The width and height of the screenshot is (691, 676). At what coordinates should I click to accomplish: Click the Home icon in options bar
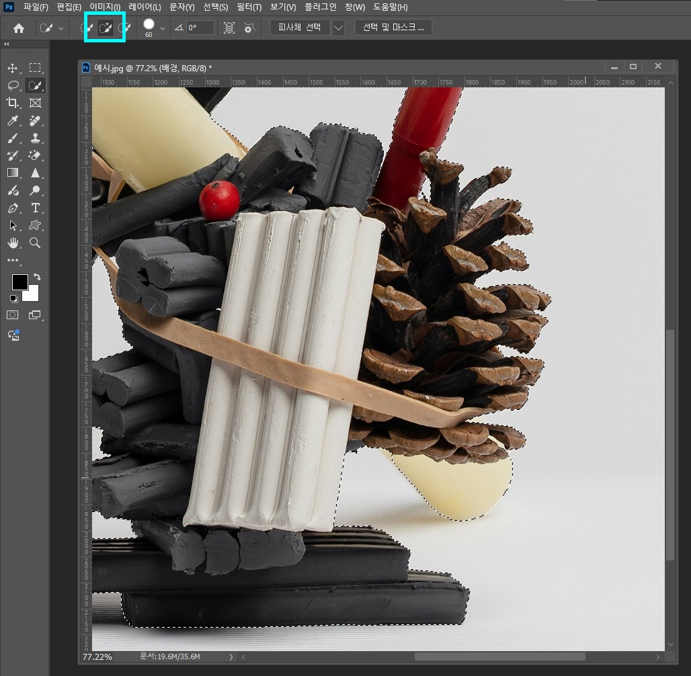(19, 28)
